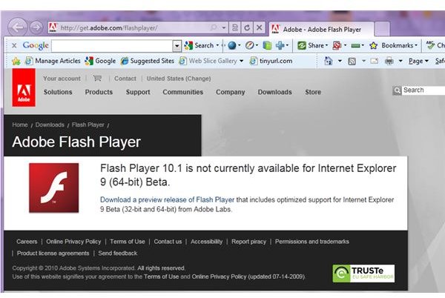The height and width of the screenshot is (298, 445).
Task: Click the Print icon in command bar
Action: (x=389, y=61)
